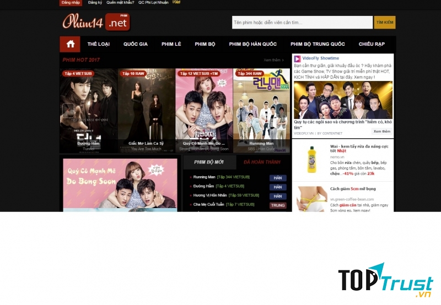Click the home icon in navigation bar

[x=70, y=44]
